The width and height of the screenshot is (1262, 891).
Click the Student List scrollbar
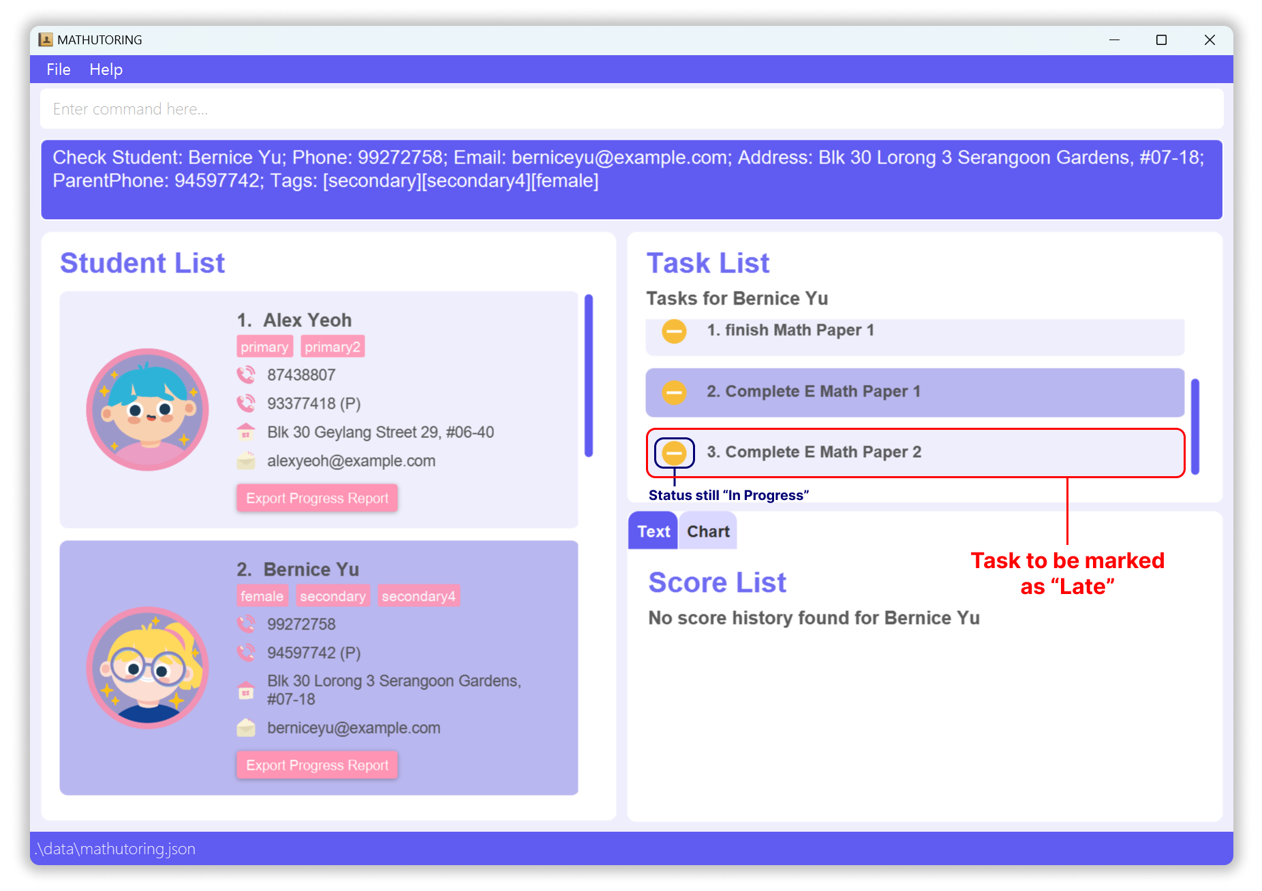coord(589,375)
